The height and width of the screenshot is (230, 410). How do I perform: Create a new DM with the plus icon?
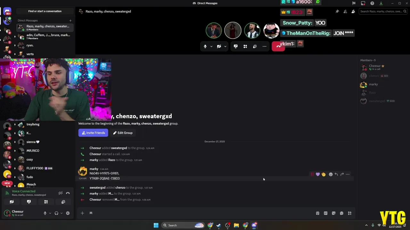tap(70, 20)
